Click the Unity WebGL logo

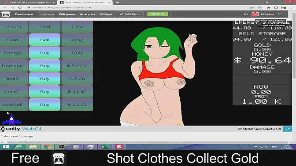(21, 129)
